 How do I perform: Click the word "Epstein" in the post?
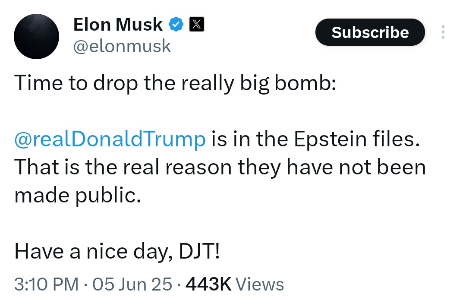[328, 140]
